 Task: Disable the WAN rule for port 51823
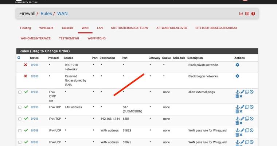(251, 130)
